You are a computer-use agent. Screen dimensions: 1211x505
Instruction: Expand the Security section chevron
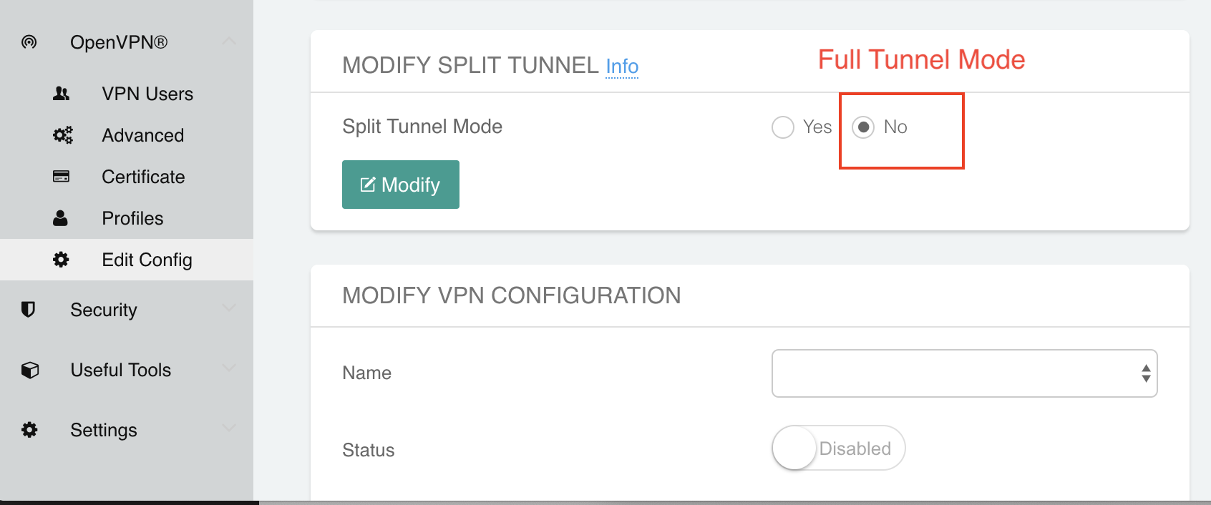tap(229, 308)
